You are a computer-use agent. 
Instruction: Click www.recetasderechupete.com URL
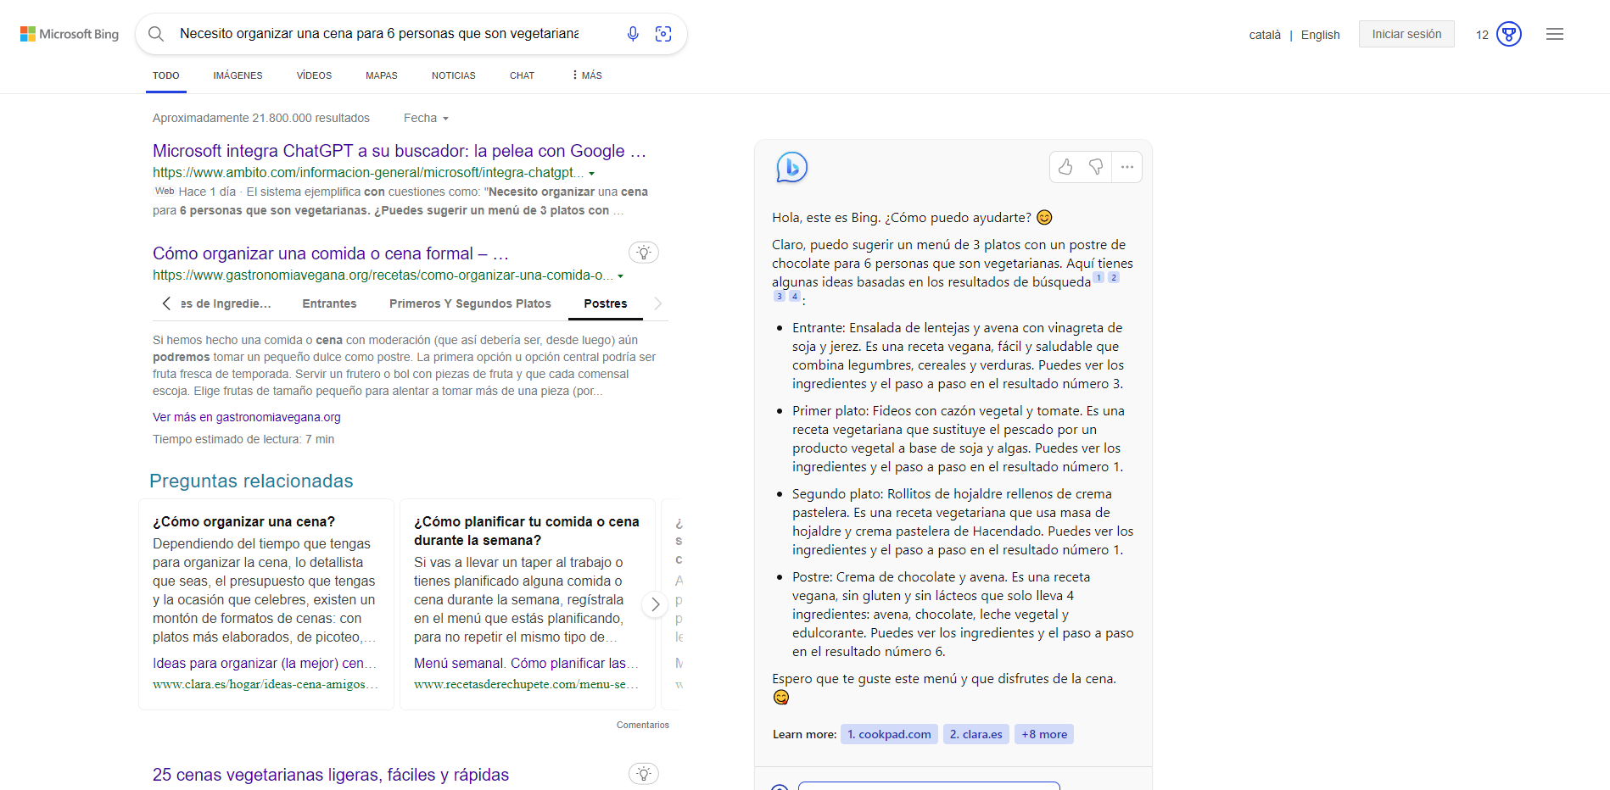click(526, 684)
